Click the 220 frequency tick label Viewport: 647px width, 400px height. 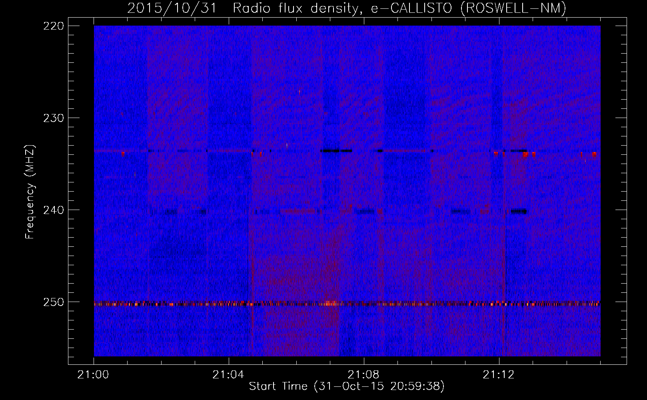click(54, 26)
